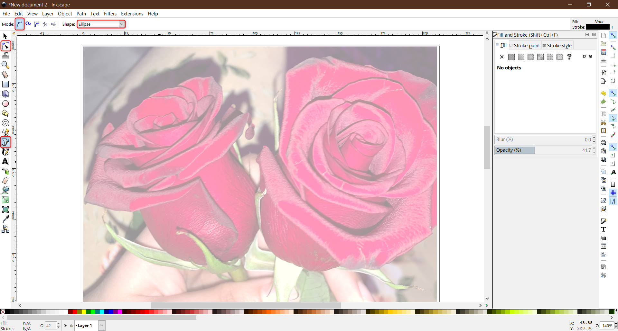Click the yellow Undo arrow icon
This screenshot has height=331, width=618.
coord(603,94)
